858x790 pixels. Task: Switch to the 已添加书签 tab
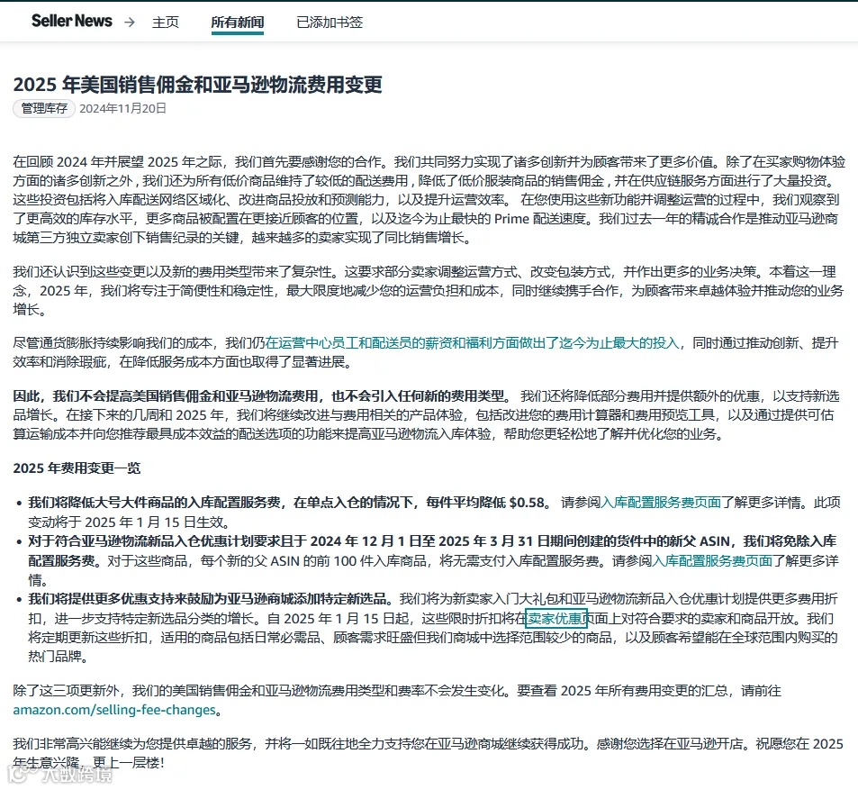330,22
